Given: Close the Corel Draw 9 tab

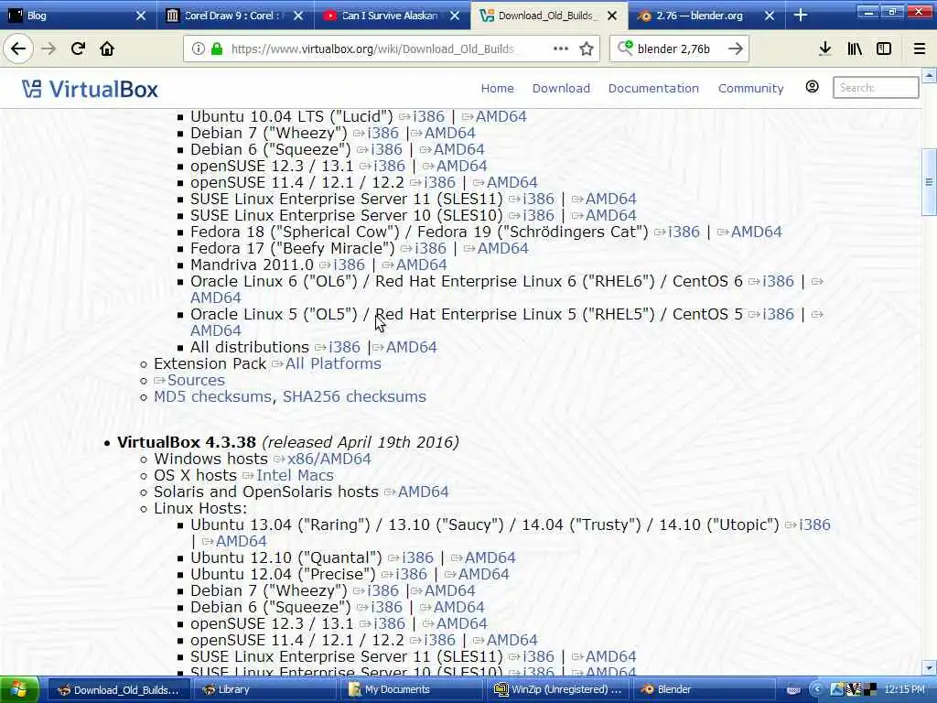Looking at the screenshot, I should tap(299, 16).
